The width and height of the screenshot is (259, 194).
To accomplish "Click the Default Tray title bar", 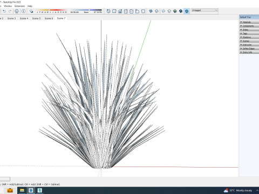I will tap(249, 17).
